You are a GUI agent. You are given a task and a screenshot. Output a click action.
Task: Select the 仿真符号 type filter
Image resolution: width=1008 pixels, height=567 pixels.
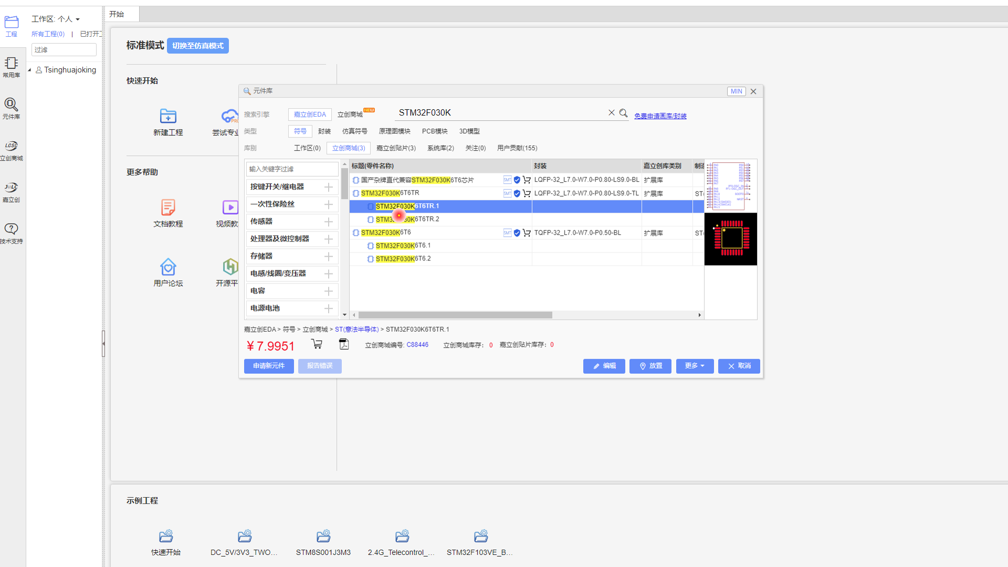click(x=355, y=131)
